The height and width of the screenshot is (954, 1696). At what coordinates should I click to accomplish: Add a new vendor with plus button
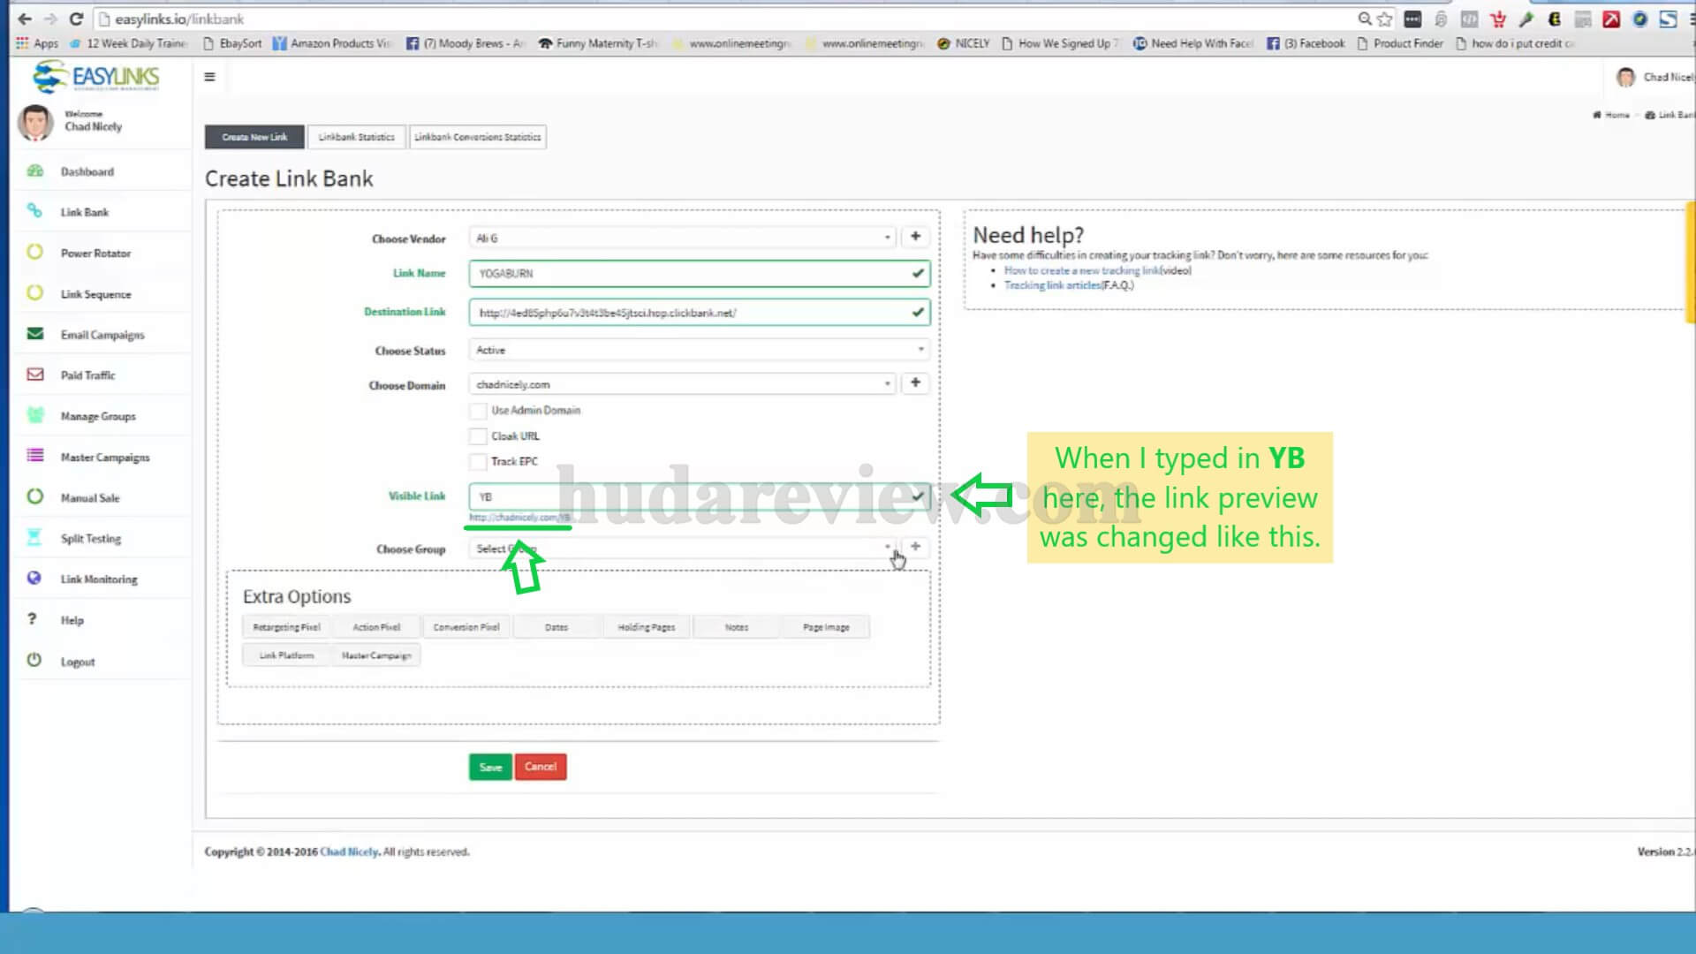coord(915,237)
